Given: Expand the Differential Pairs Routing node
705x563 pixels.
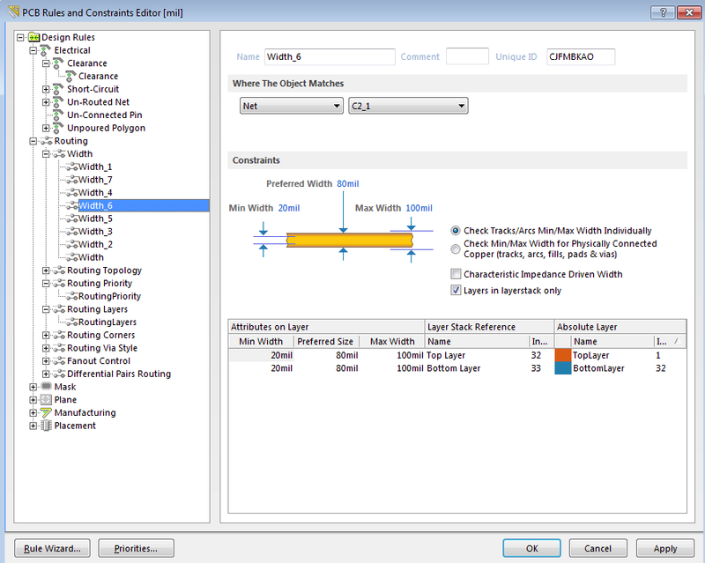Looking at the screenshot, I should 47,374.
